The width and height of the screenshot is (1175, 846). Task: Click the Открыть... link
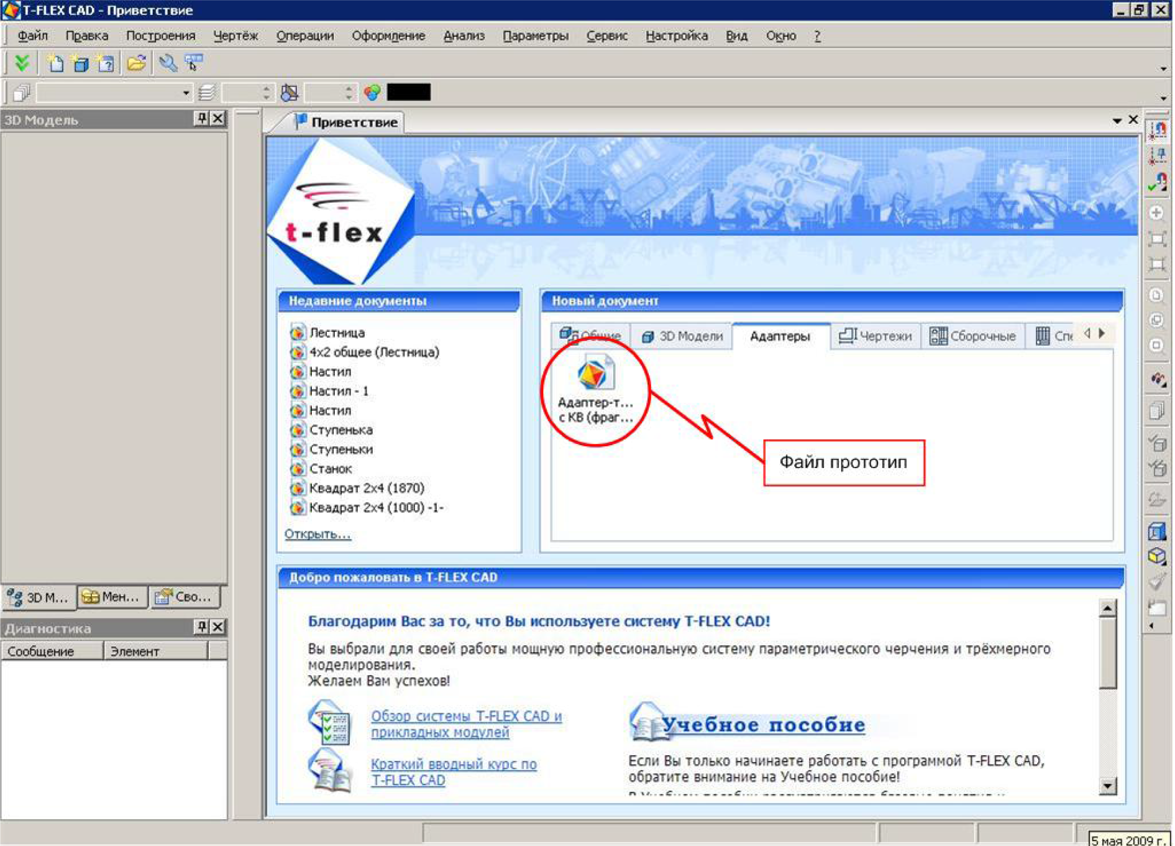point(317,534)
